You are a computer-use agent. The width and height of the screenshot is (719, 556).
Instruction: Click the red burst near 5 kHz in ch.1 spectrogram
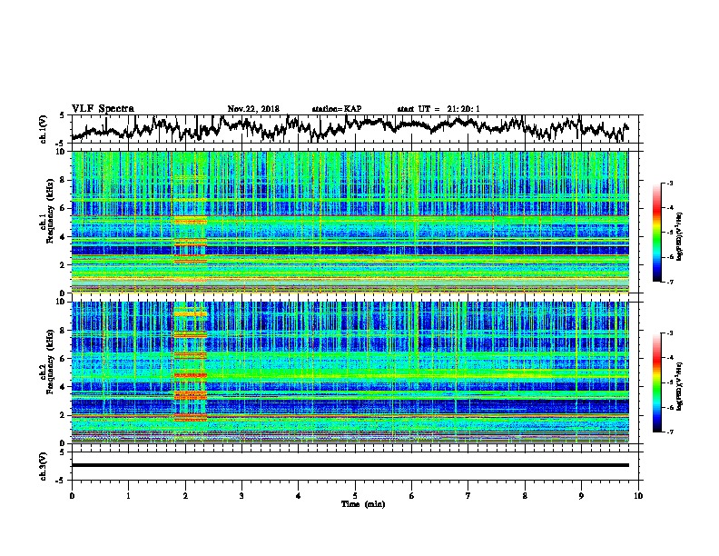[191, 221]
